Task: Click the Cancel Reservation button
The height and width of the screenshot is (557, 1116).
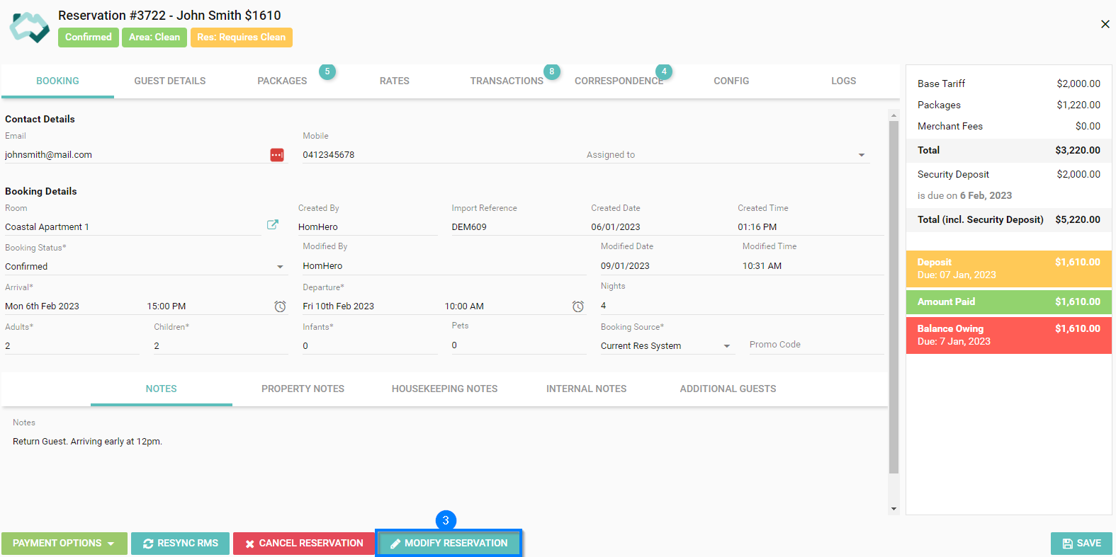Action: click(303, 544)
